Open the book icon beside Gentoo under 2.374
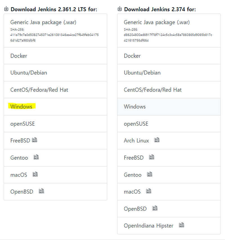The width and height of the screenshot is (225, 240). click(150, 174)
